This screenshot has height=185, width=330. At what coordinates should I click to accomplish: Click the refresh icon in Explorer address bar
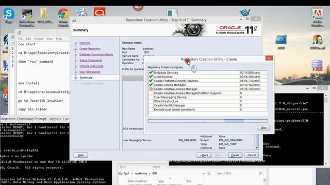tap(209, 174)
